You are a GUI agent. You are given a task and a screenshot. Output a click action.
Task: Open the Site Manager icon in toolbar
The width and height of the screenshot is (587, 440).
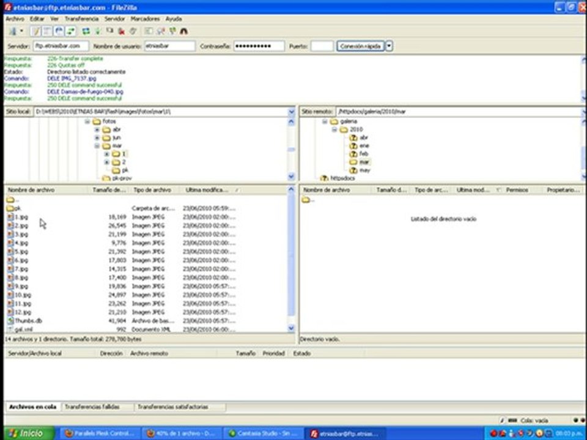tap(13, 31)
